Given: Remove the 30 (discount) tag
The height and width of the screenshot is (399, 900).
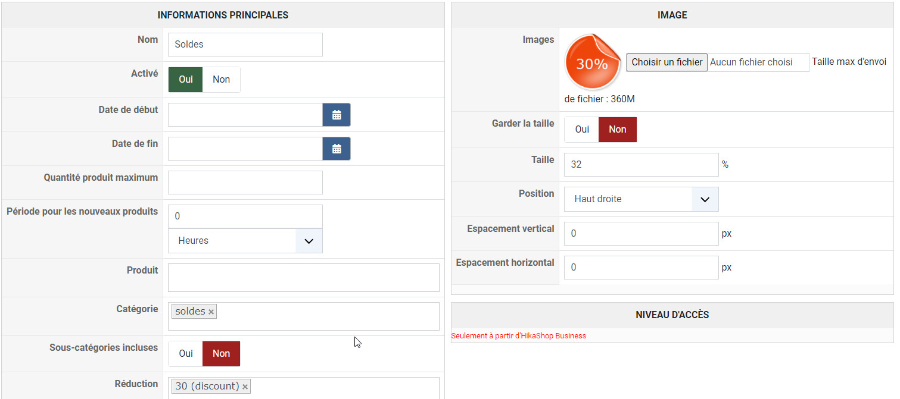Looking at the screenshot, I should (245, 387).
